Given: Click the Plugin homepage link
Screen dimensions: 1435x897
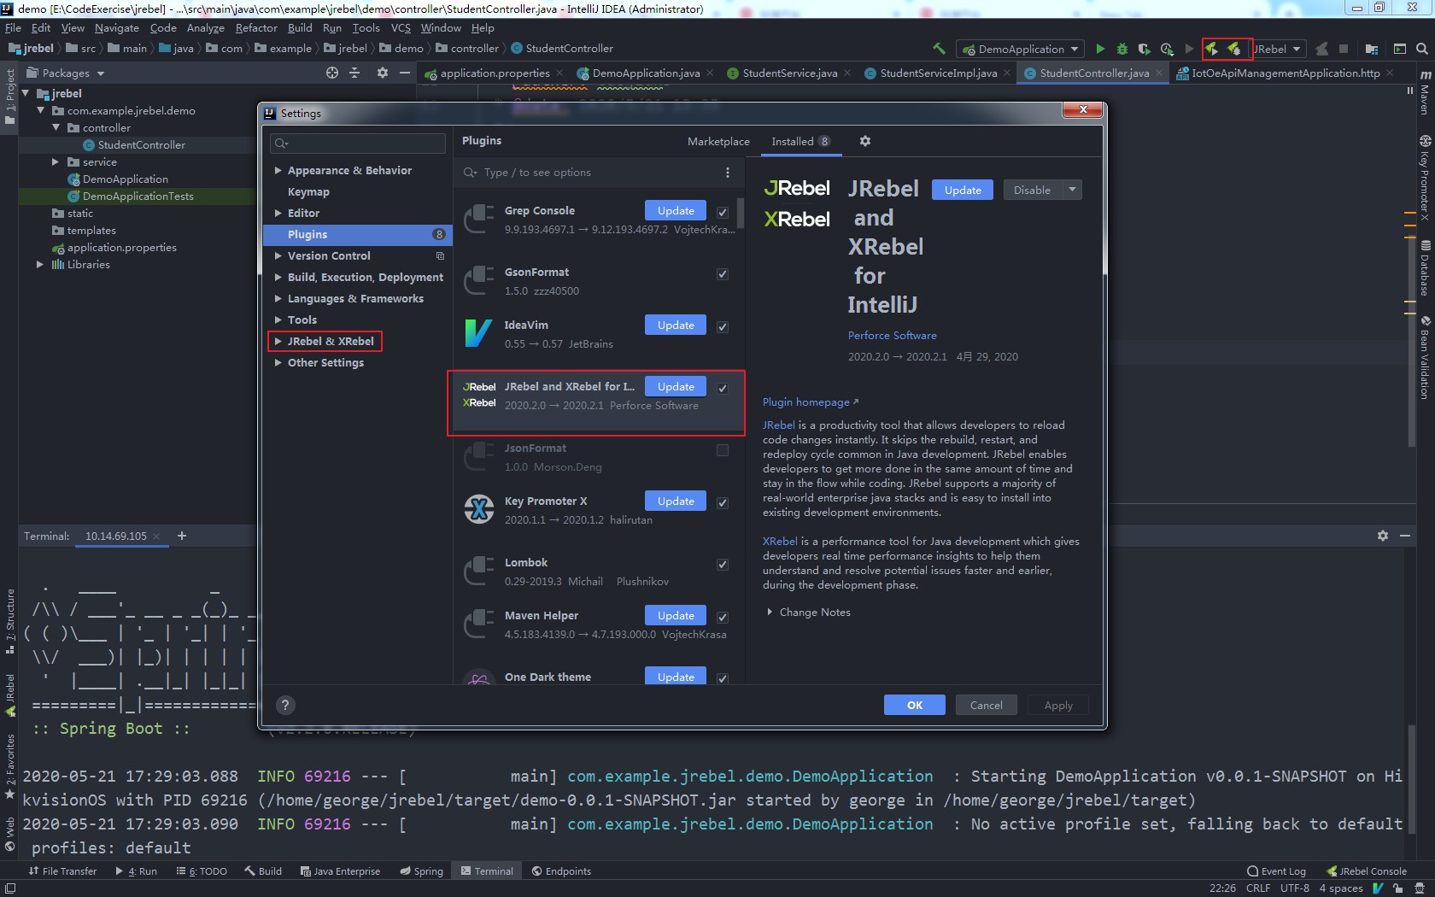Looking at the screenshot, I should coord(807,402).
